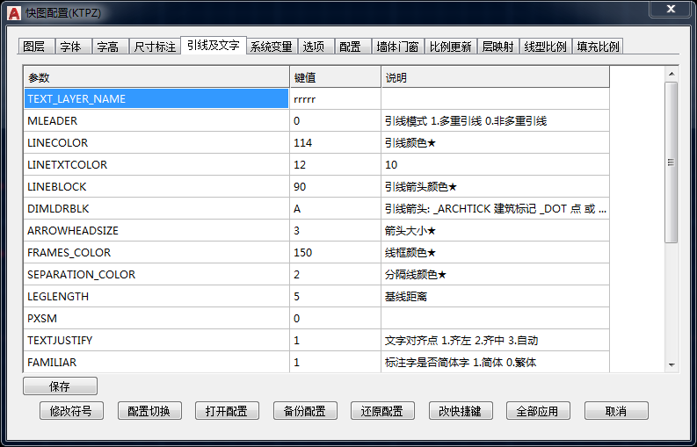Click the 修改符号 button
697x447 pixels.
tap(71, 411)
